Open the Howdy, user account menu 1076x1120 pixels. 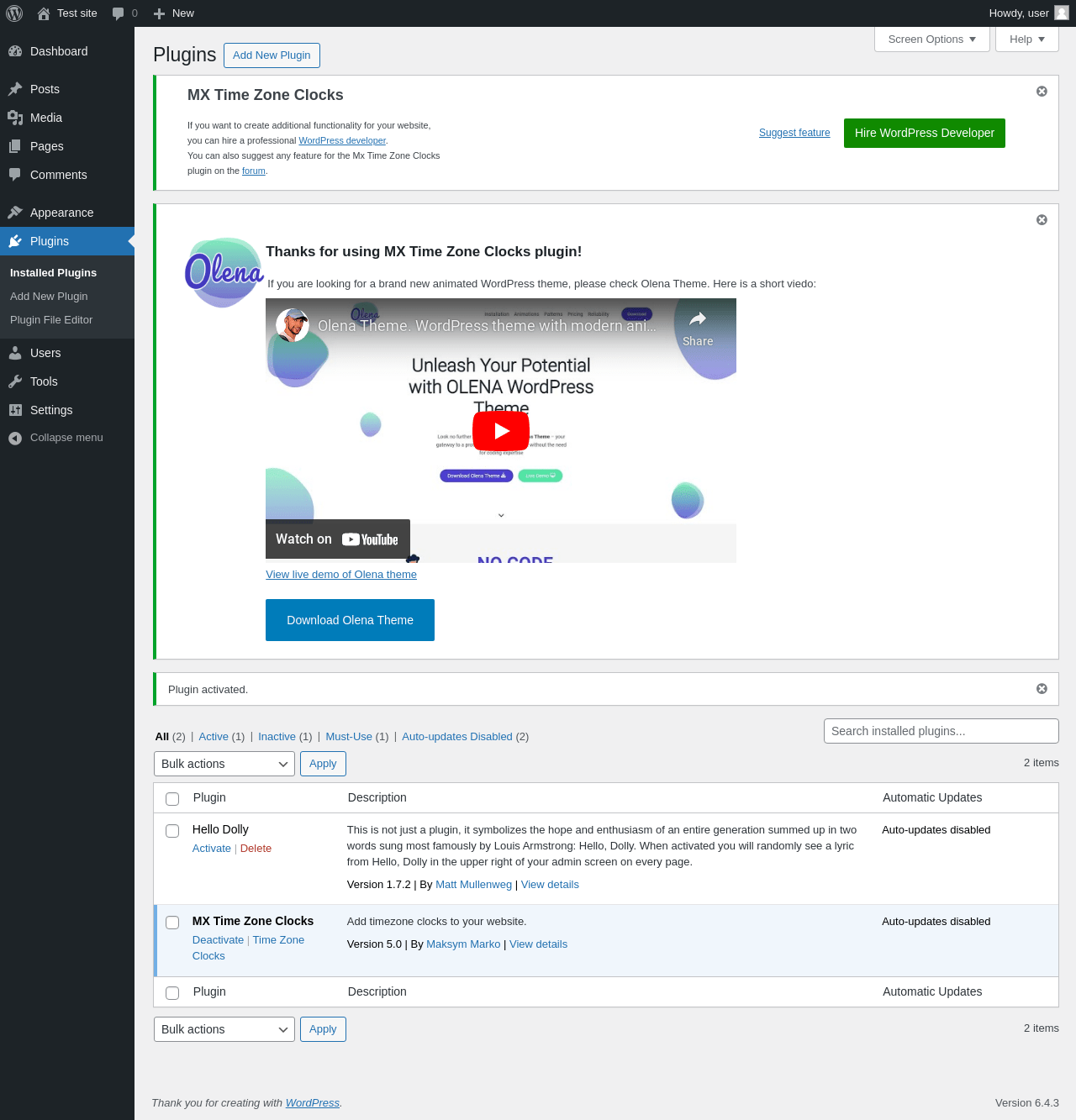(x=1028, y=13)
